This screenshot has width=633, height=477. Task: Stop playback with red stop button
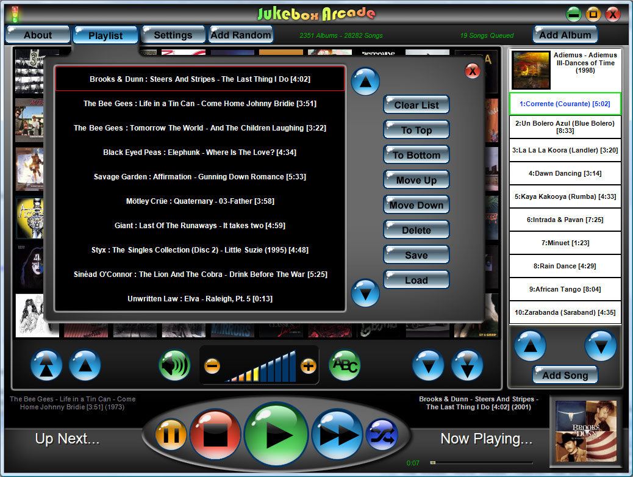(216, 434)
